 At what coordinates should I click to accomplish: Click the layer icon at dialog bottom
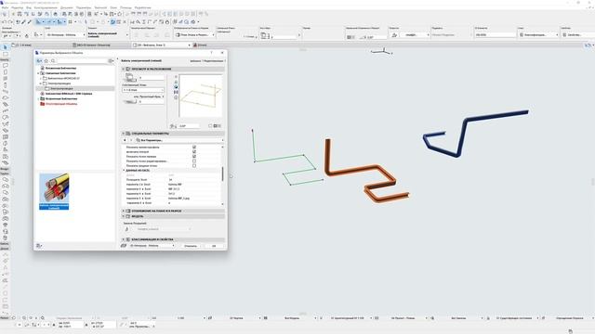pos(124,246)
